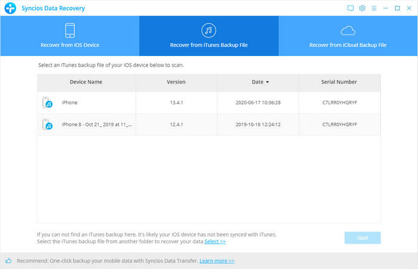Image resolution: width=418 pixels, height=269 pixels.
Task: Sort by the Version column header
Action: (176, 82)
